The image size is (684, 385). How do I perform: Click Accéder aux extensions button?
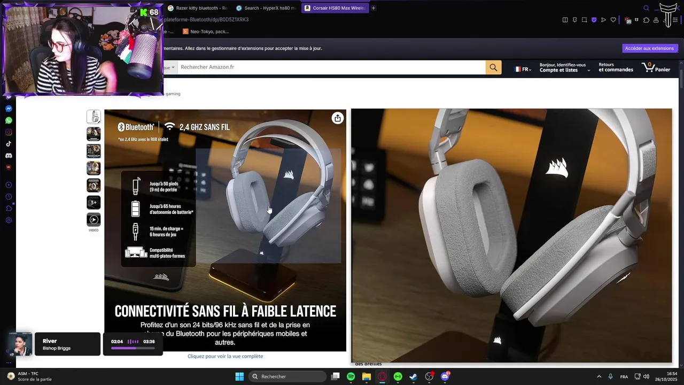click(650, 48)
